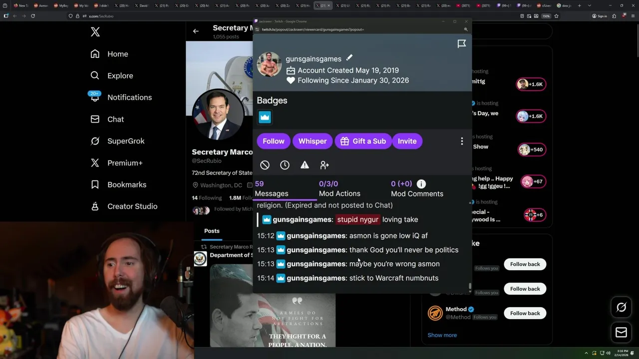639x359 pixels.
Task: Bookmark page with star icon in address bar
Action: click(556, 16)
